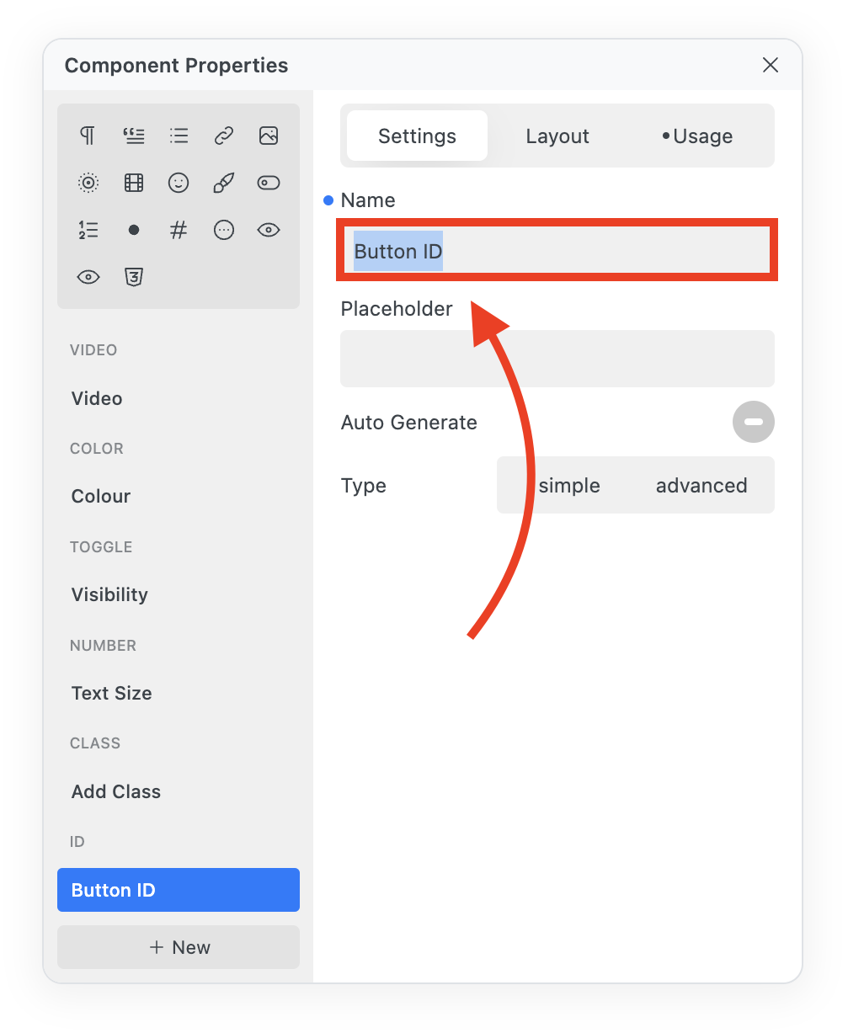Choose the numbered list property icon
The image size is (848, 1033).
tap(88, 230)
